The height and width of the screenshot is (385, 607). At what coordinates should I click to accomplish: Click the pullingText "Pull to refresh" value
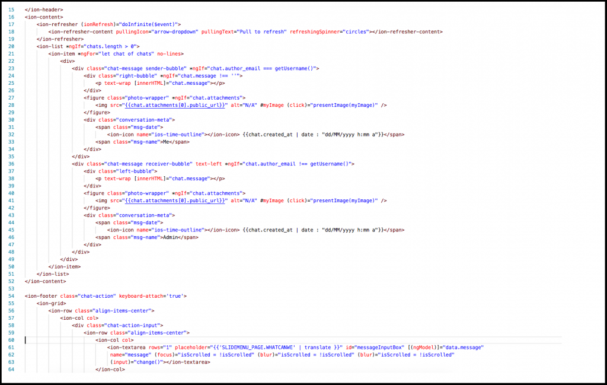261,31
